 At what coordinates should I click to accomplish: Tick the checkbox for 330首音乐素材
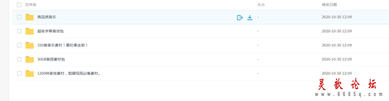tap(19, 45)
